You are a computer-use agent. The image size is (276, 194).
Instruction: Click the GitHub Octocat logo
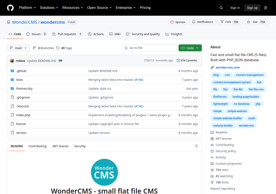[10, 8]
